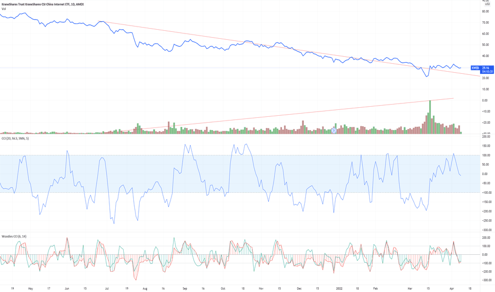
Task: Open the USD currency selector on price axis
Action: tap(487, 4)
